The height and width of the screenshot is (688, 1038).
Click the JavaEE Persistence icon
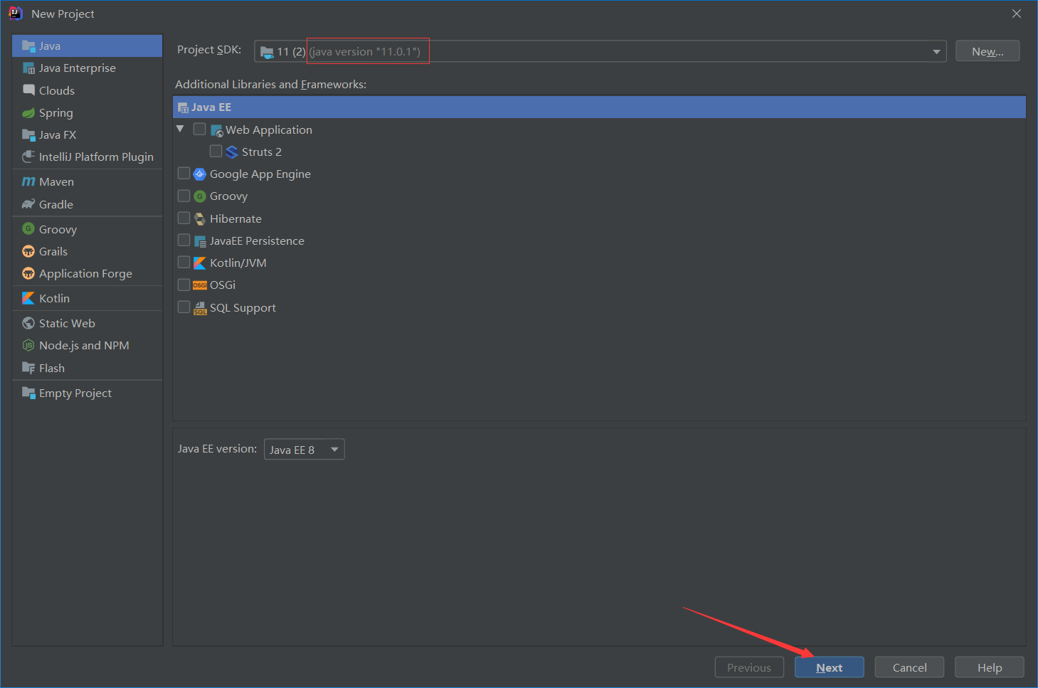(200, 241)
